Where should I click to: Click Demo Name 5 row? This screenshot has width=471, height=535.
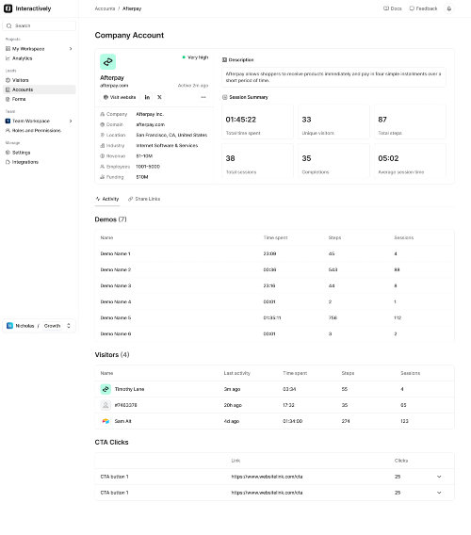click(x=274, y=317)
